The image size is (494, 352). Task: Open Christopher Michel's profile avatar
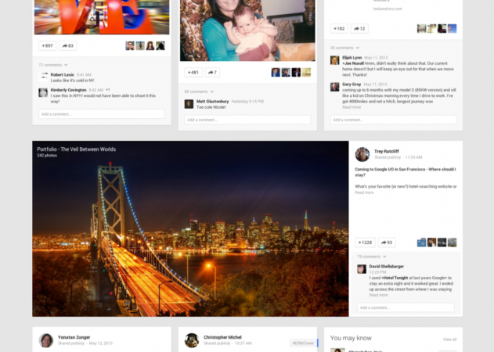192,340
